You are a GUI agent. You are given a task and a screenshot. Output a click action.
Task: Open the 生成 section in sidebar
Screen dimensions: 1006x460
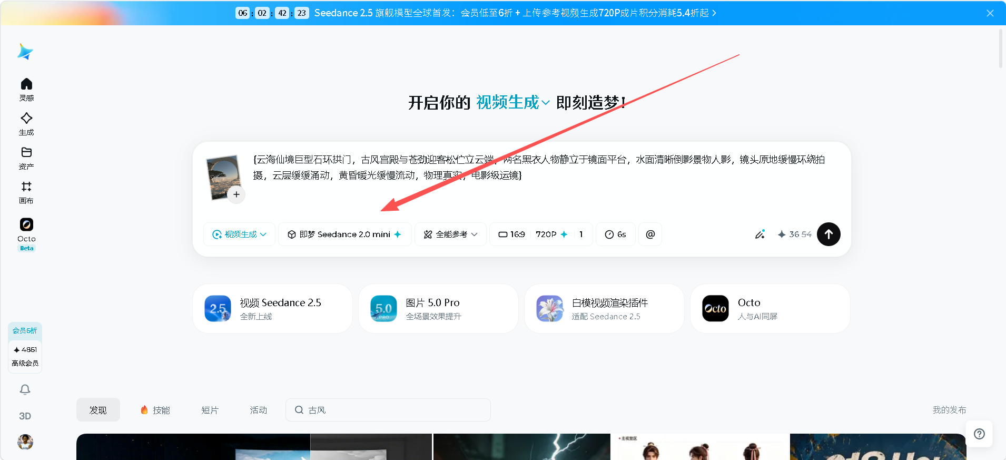click(x=26, y=124)
